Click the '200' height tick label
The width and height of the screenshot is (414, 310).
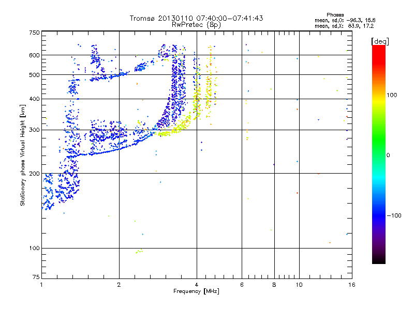34,174
